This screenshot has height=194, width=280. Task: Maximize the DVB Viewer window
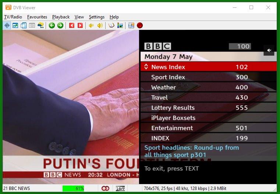click(251, 7)
